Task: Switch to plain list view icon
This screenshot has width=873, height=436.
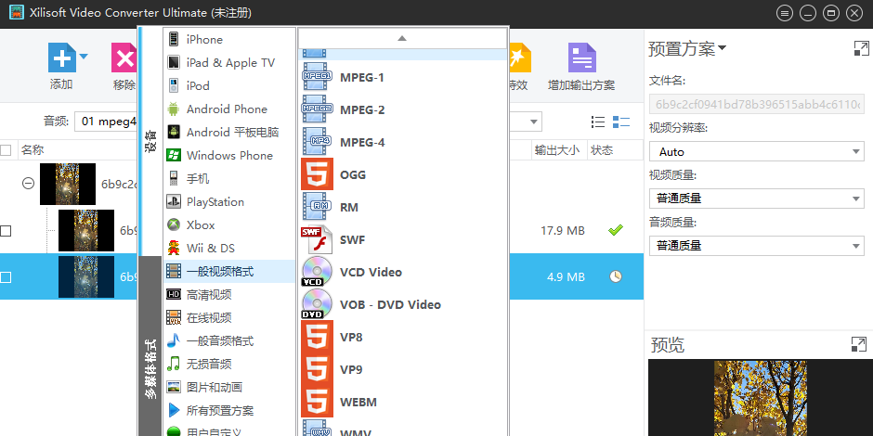Action: [x=598, y=122]
